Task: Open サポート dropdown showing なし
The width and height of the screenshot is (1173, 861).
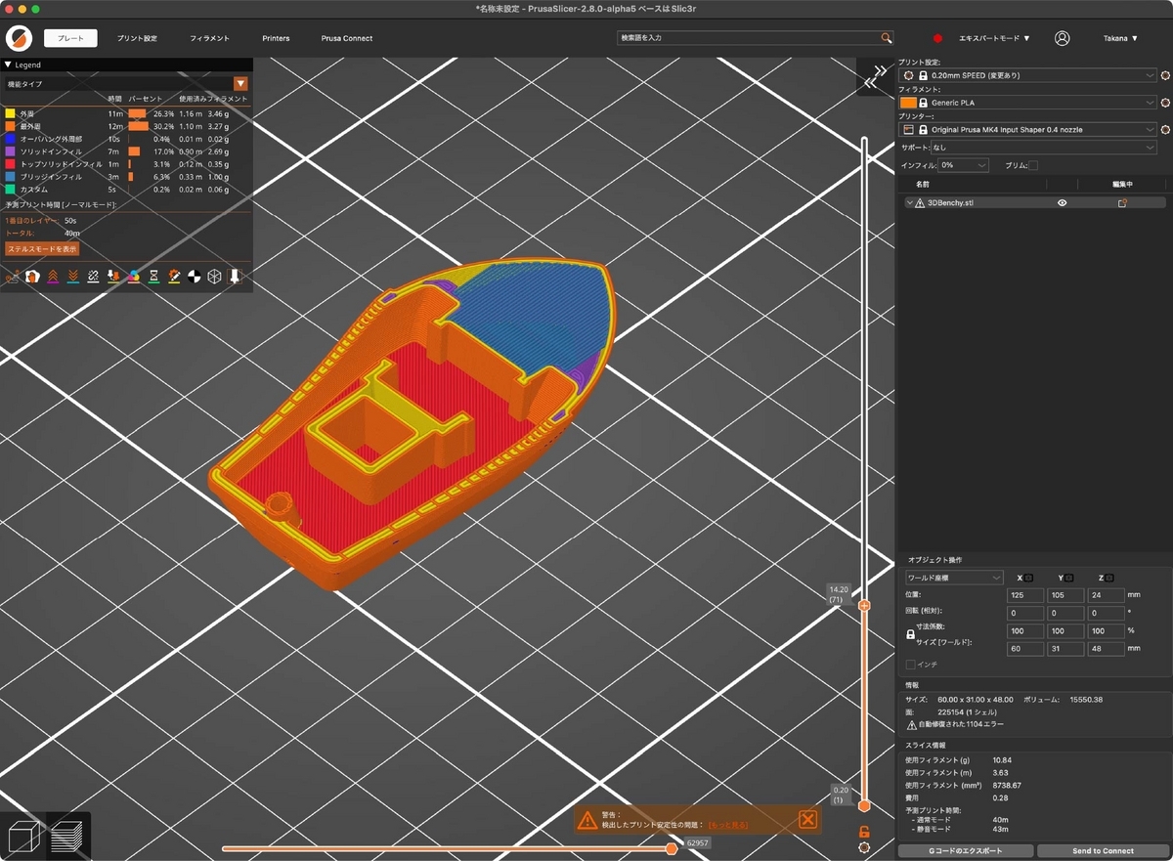Action: click(1044, 148)
